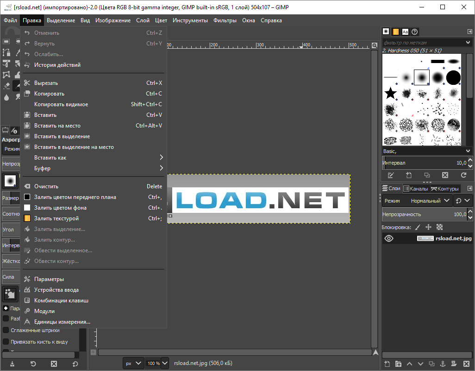Screen dimensions: 475x371
Task: Lower the layer one step
Action: tap(420, 364)
